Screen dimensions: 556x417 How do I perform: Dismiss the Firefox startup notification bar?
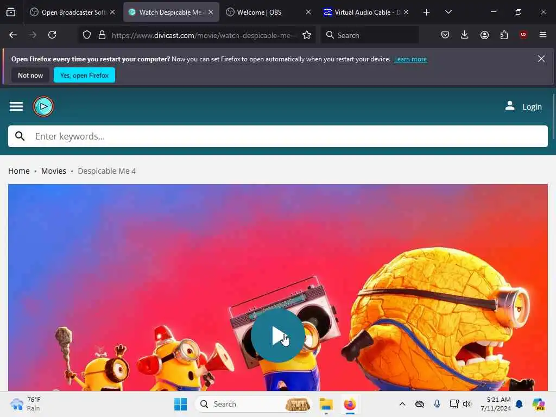coord(541,59)
